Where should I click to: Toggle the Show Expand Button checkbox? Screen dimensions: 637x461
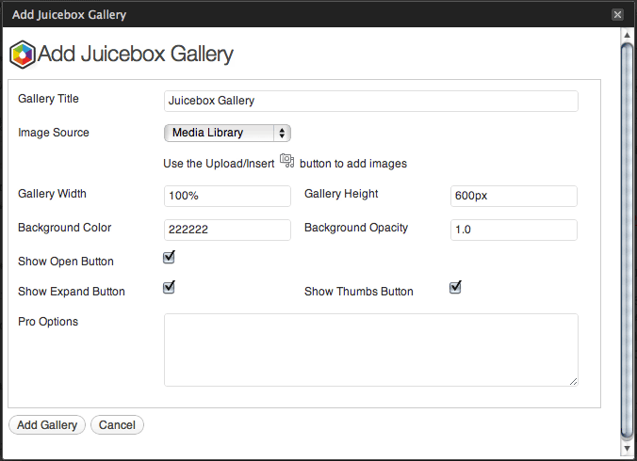pyautogui.click(x=169, y=287)
